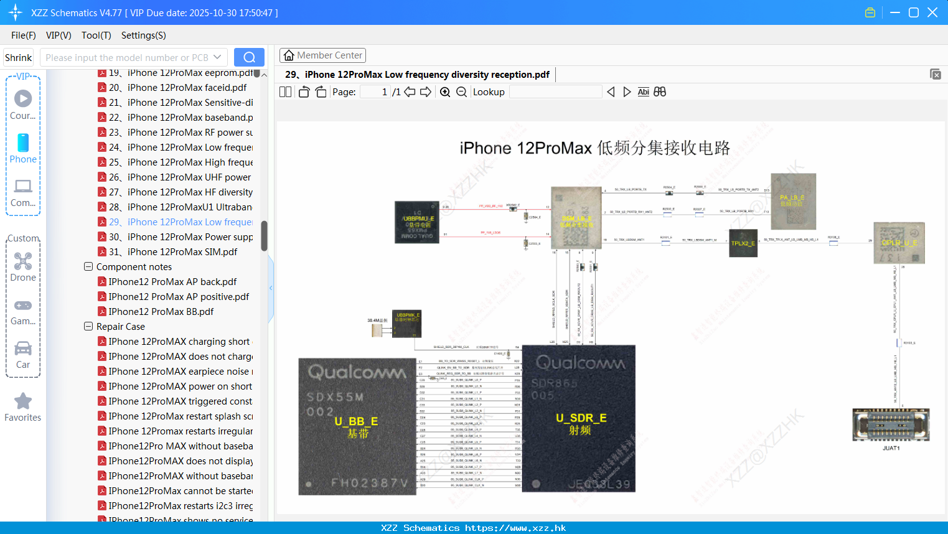This screenshot has width=948, height=534.
Task: Click the U_BB_E baseband chip image
Action: [x=357, y=426]
